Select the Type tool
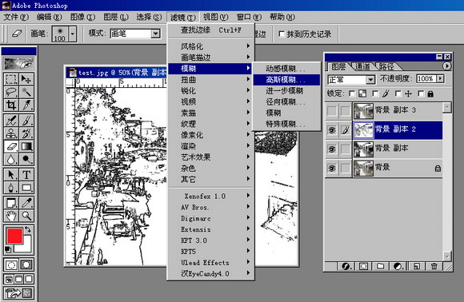Image resolution: width=464 pixels, height=302 pixels. [x=26, y=175]
